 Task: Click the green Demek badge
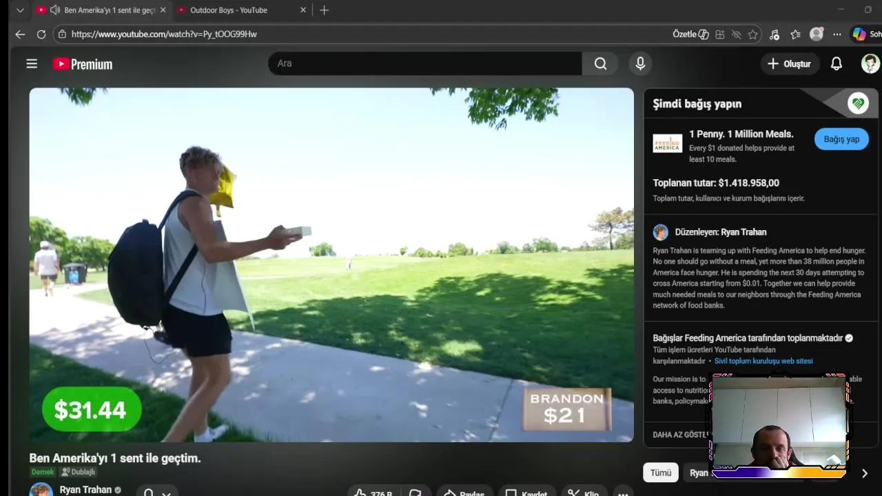click(42, 472)
